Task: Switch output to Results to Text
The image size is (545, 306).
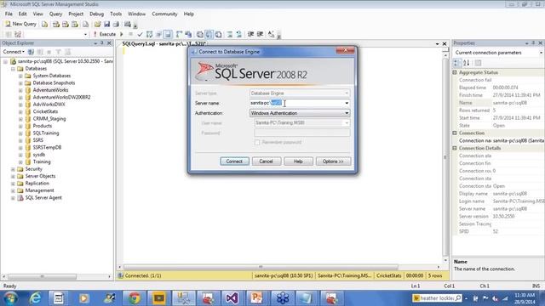Action: 200,34
